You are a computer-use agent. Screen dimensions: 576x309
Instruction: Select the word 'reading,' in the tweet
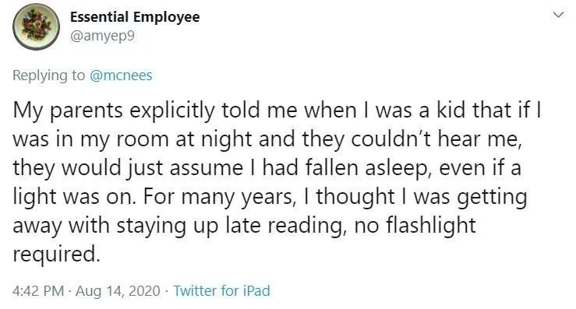click(x=307, y=226)
